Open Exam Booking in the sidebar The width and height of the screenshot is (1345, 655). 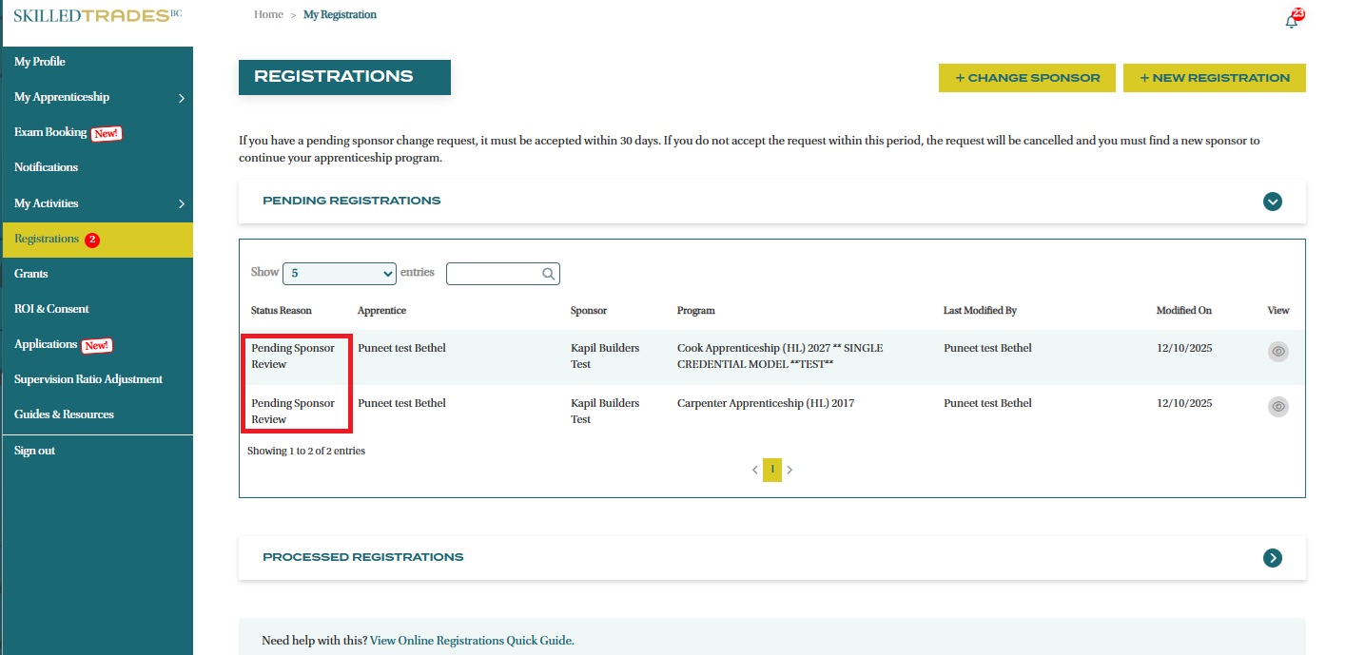coord(50,132)
